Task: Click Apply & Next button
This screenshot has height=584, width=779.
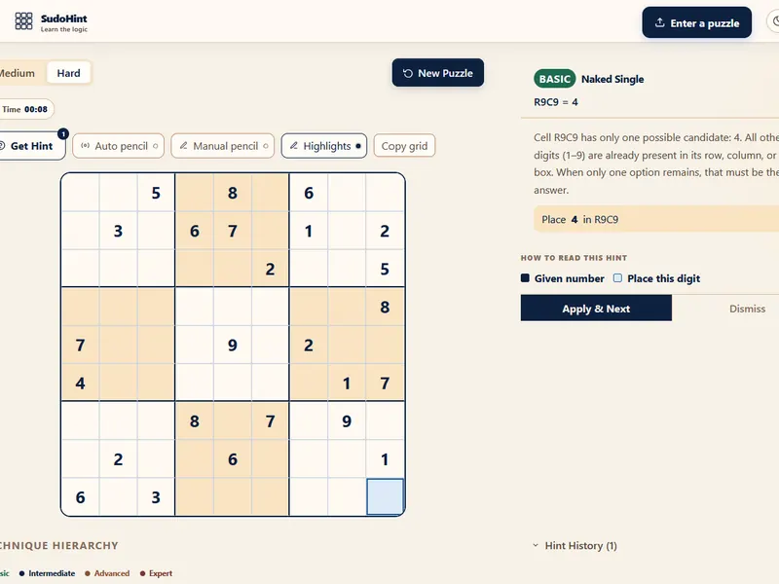Action: click(x=596, y=309)
